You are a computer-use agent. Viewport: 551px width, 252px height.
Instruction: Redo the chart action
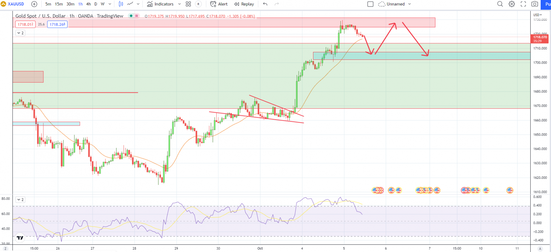[x=277, y=4]
